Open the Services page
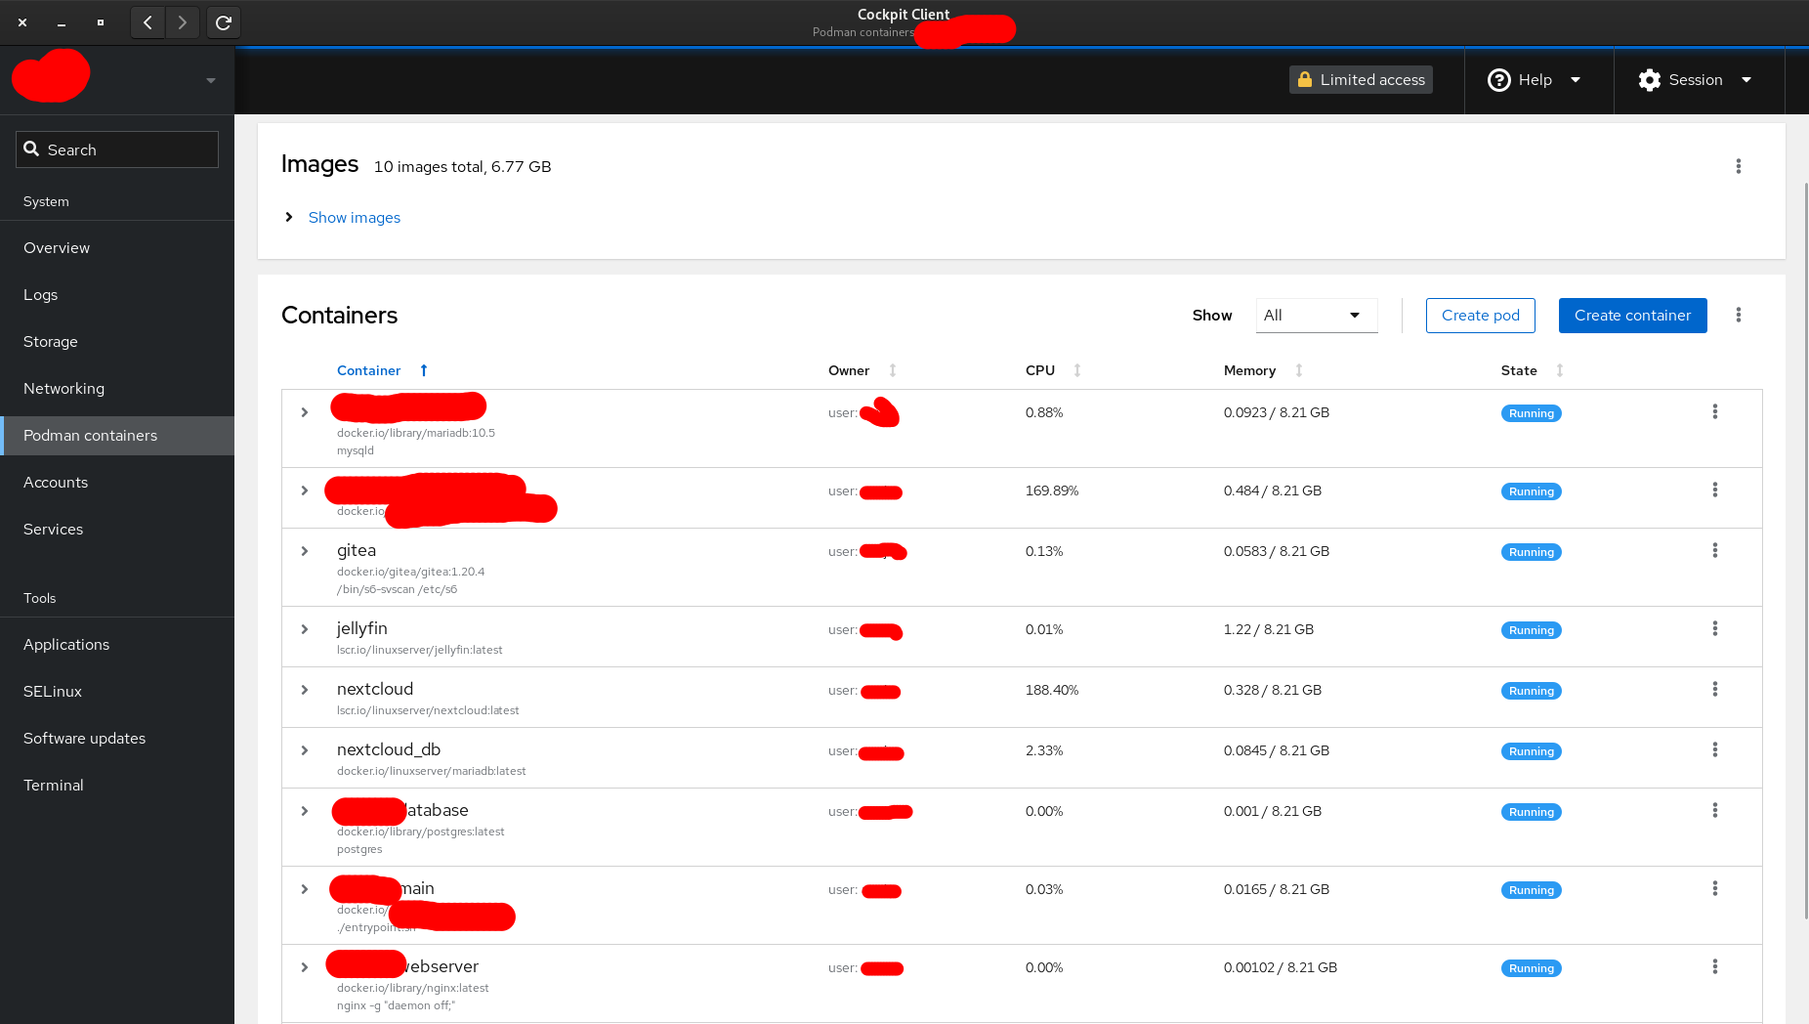 click(x=117, y=530)
